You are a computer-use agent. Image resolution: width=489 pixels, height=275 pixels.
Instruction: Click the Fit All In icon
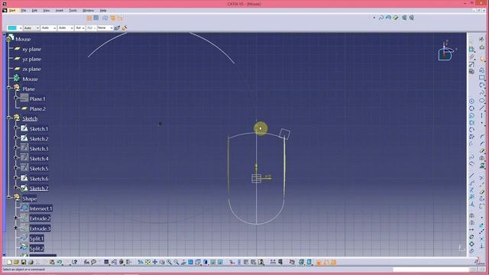coord(147,262)
